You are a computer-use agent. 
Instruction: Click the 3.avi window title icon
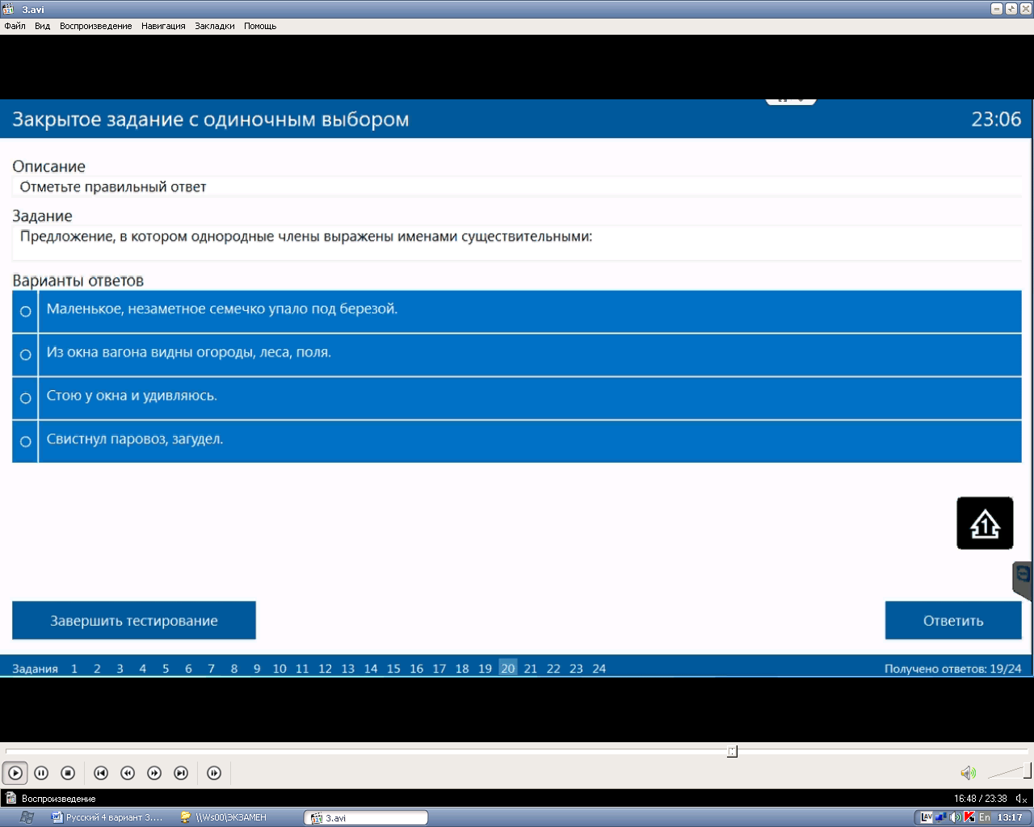(9, 9)
